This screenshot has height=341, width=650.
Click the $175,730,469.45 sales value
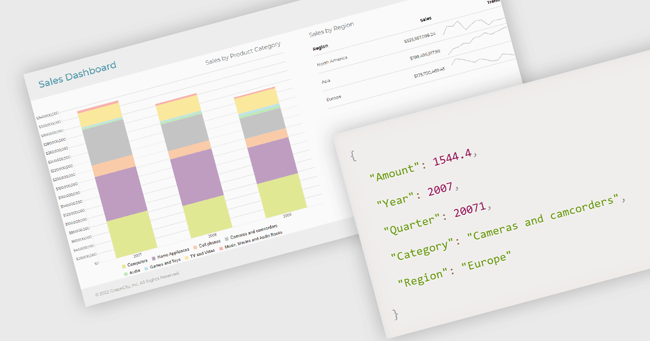[430, 73]
